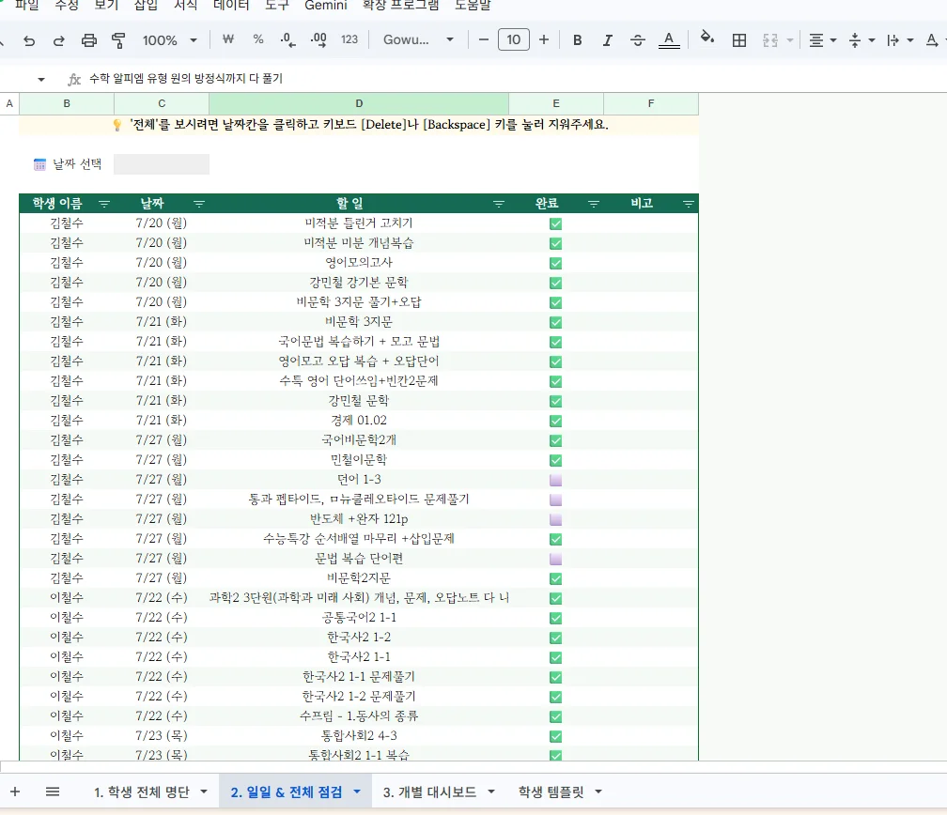This screenshot has width=947, height=815.
Task: Check 완료 for 반도체 +완자 121p
Action: [x=555, y=519]
